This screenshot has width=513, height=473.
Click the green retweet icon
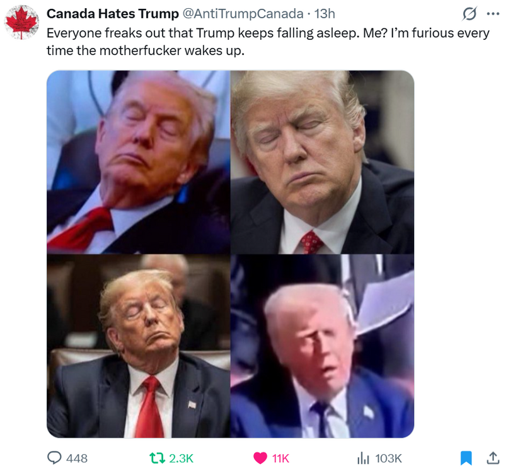(x=157, y=458)
